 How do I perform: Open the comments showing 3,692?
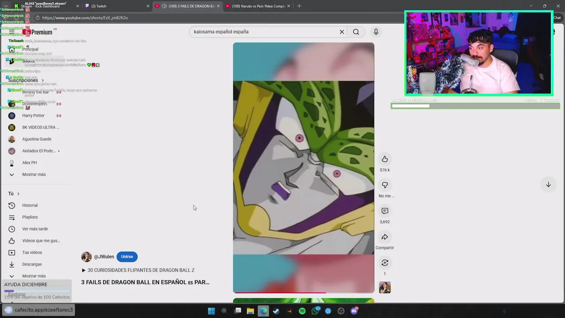[385, 211]
